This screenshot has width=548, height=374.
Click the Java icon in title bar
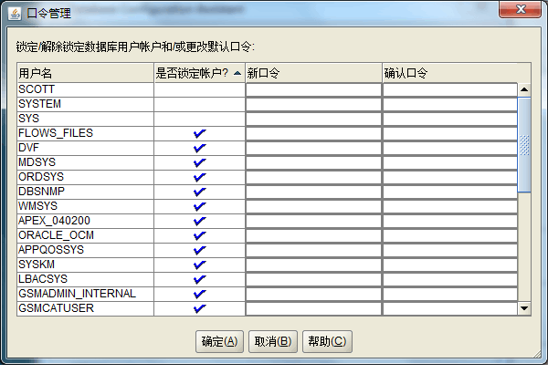(15, 14)
